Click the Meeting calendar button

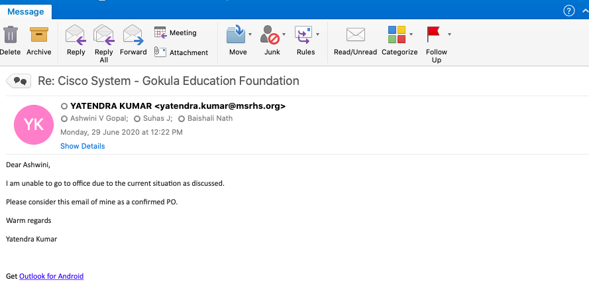176,33
